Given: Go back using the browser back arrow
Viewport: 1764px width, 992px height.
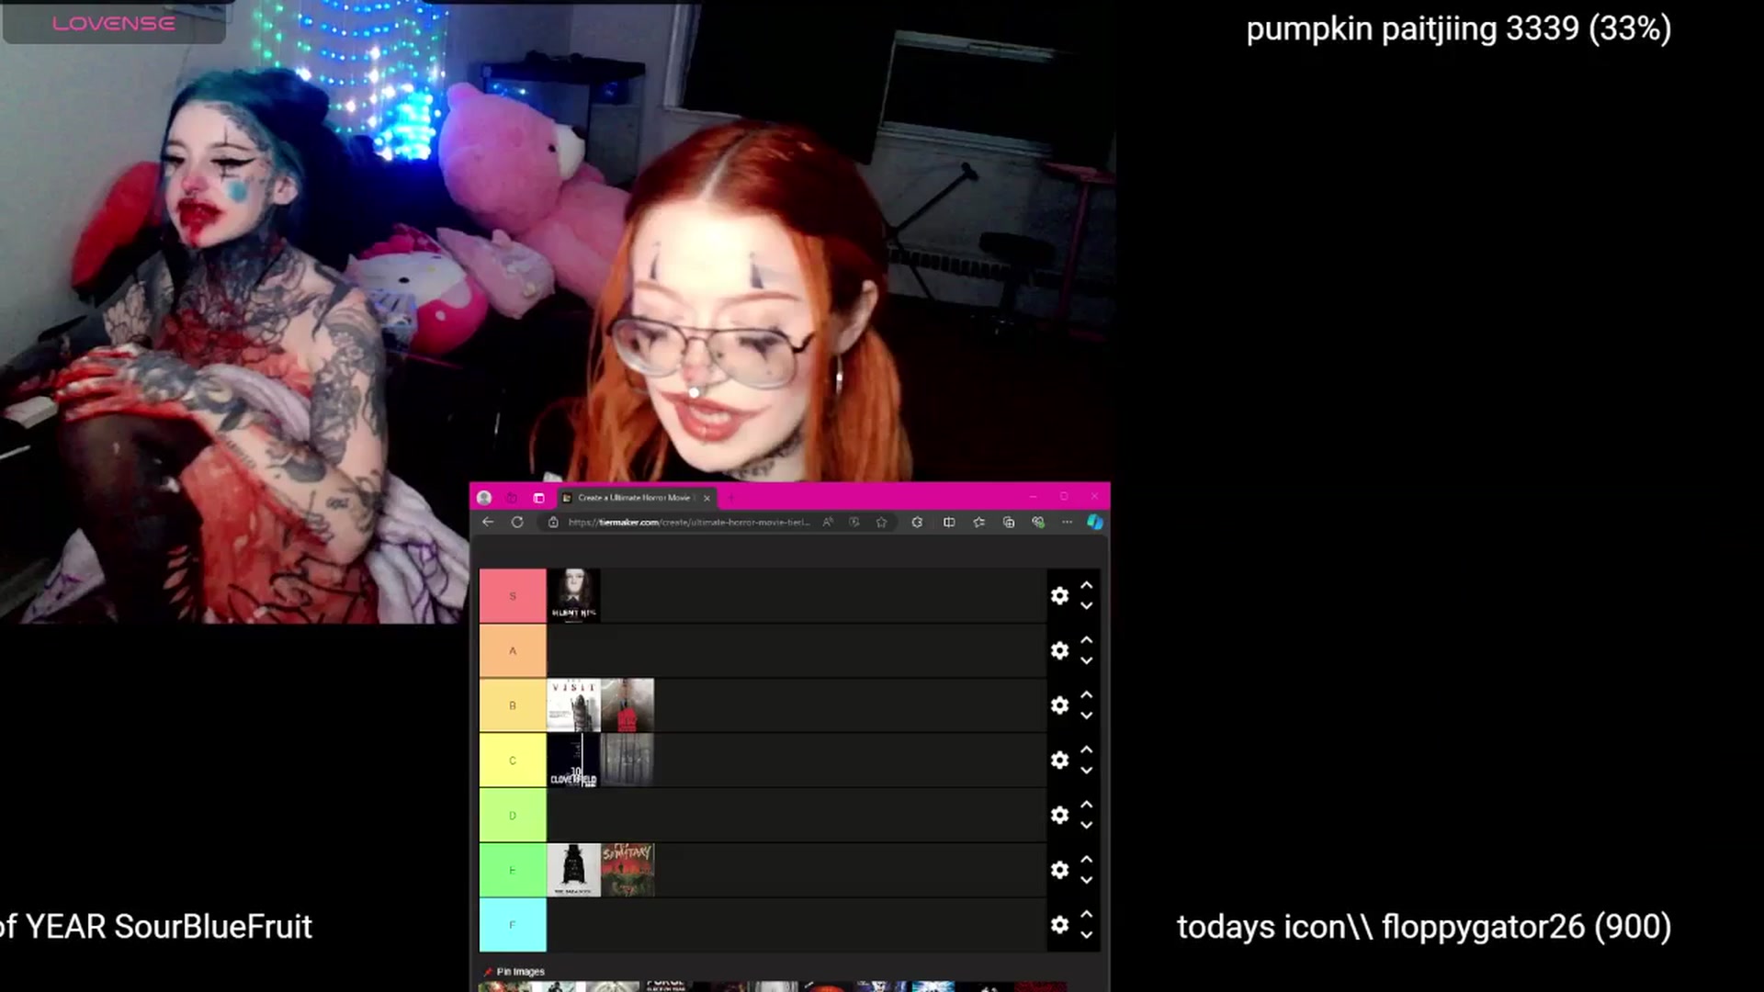Looking at the screenshot, I should pos(488,522).
